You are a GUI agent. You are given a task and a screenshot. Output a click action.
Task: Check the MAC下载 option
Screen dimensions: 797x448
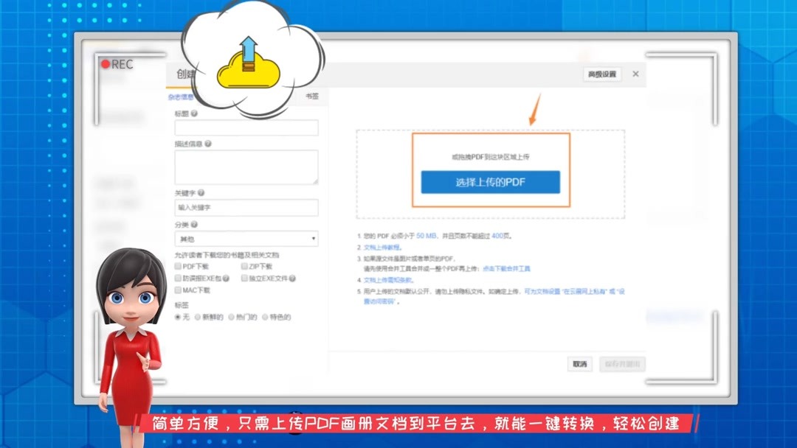point(176,291)
